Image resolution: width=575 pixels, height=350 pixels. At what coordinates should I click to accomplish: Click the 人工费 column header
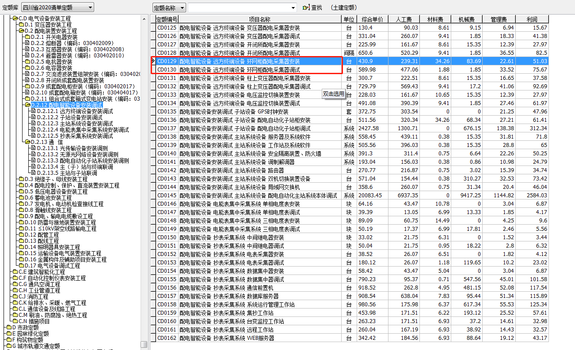[404, 19]
